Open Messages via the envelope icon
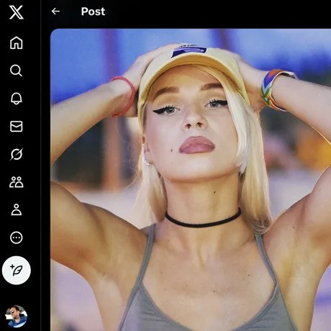Image resolution: width=331 pixels, height=331 pixels. [x=17, y=126]
